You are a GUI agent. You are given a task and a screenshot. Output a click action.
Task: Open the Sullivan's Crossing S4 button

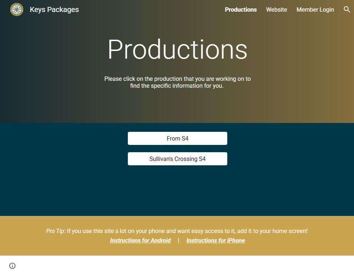pos(177,159)
